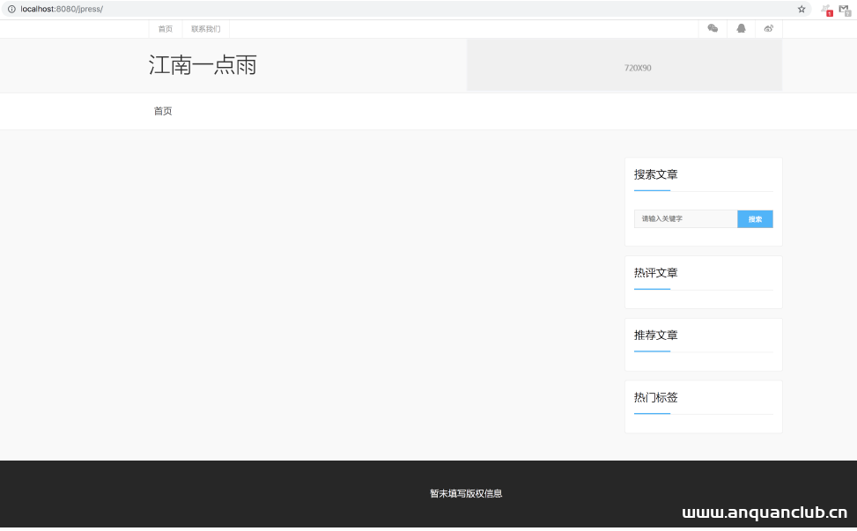Image resolution: width=857 pixels, height=531 pixels.
Task: Click the site title 江南一点雨
Action: [203, 65]
